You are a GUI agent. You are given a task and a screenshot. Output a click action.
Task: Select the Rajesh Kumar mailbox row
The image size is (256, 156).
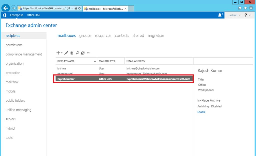[x=124, y=79]
